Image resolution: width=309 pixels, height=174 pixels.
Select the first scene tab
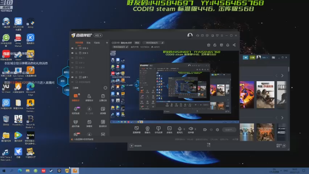[x=79, y=43]
